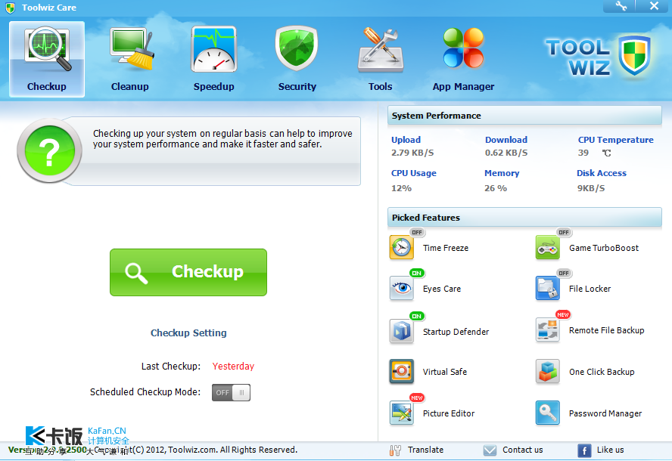Click the Picked Features header
672x461 pixels.
[x=524, y=218]
